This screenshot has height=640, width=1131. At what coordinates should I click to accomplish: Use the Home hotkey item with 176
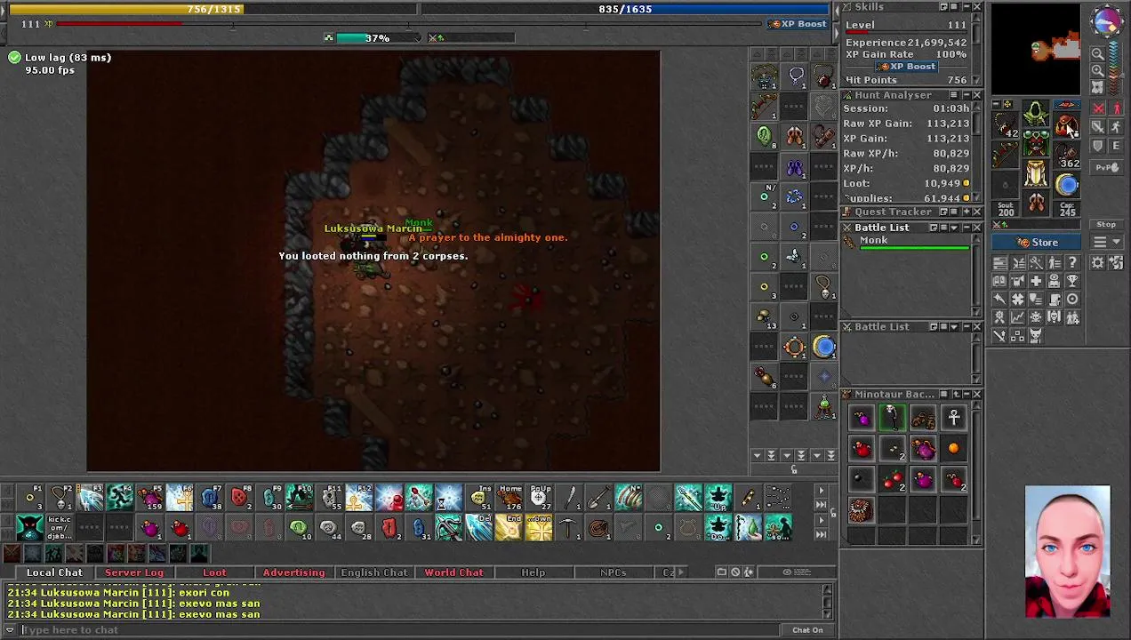click(x=509, y=498)
